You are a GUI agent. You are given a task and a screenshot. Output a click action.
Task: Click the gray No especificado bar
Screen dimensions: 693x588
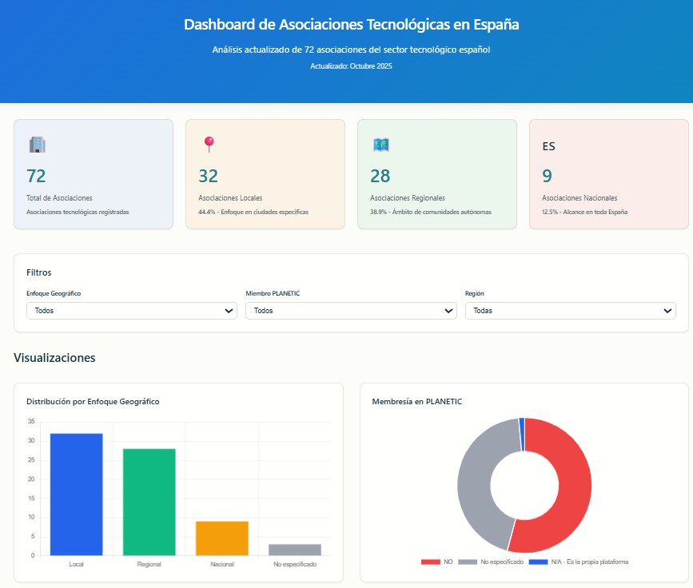point(294,550)
